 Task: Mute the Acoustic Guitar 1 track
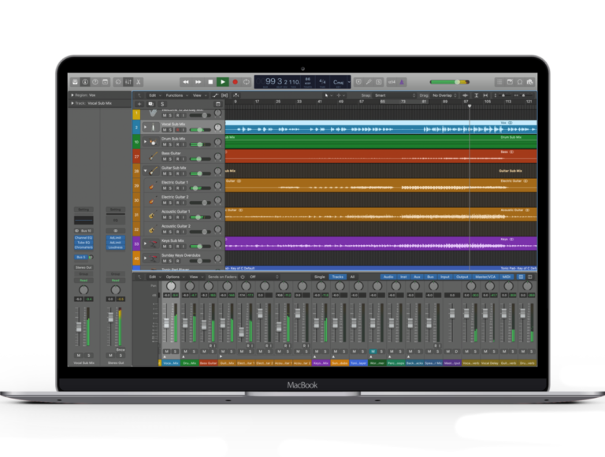pyautogui.click(x=165, y=217)
